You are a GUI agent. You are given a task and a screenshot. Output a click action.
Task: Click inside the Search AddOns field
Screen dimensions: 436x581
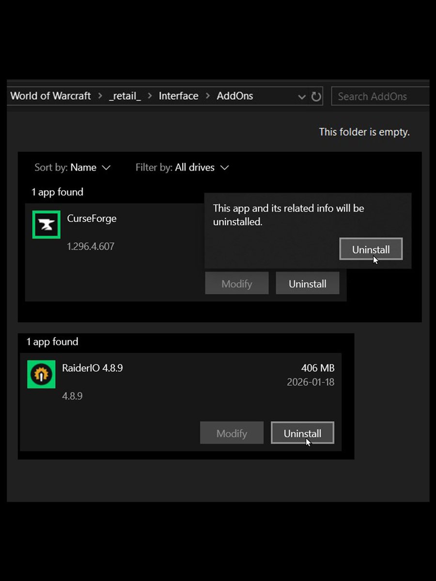click(380, 96)
